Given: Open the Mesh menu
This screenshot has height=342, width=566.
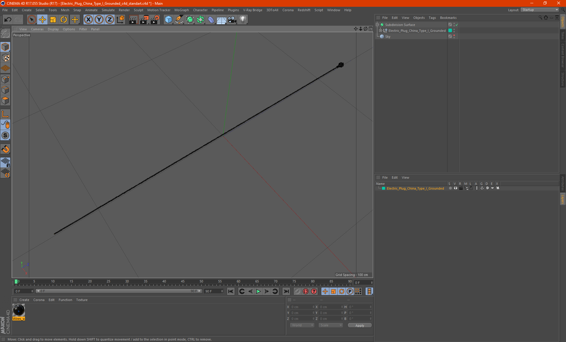Looking at the screenshot, I should (65, 10).
